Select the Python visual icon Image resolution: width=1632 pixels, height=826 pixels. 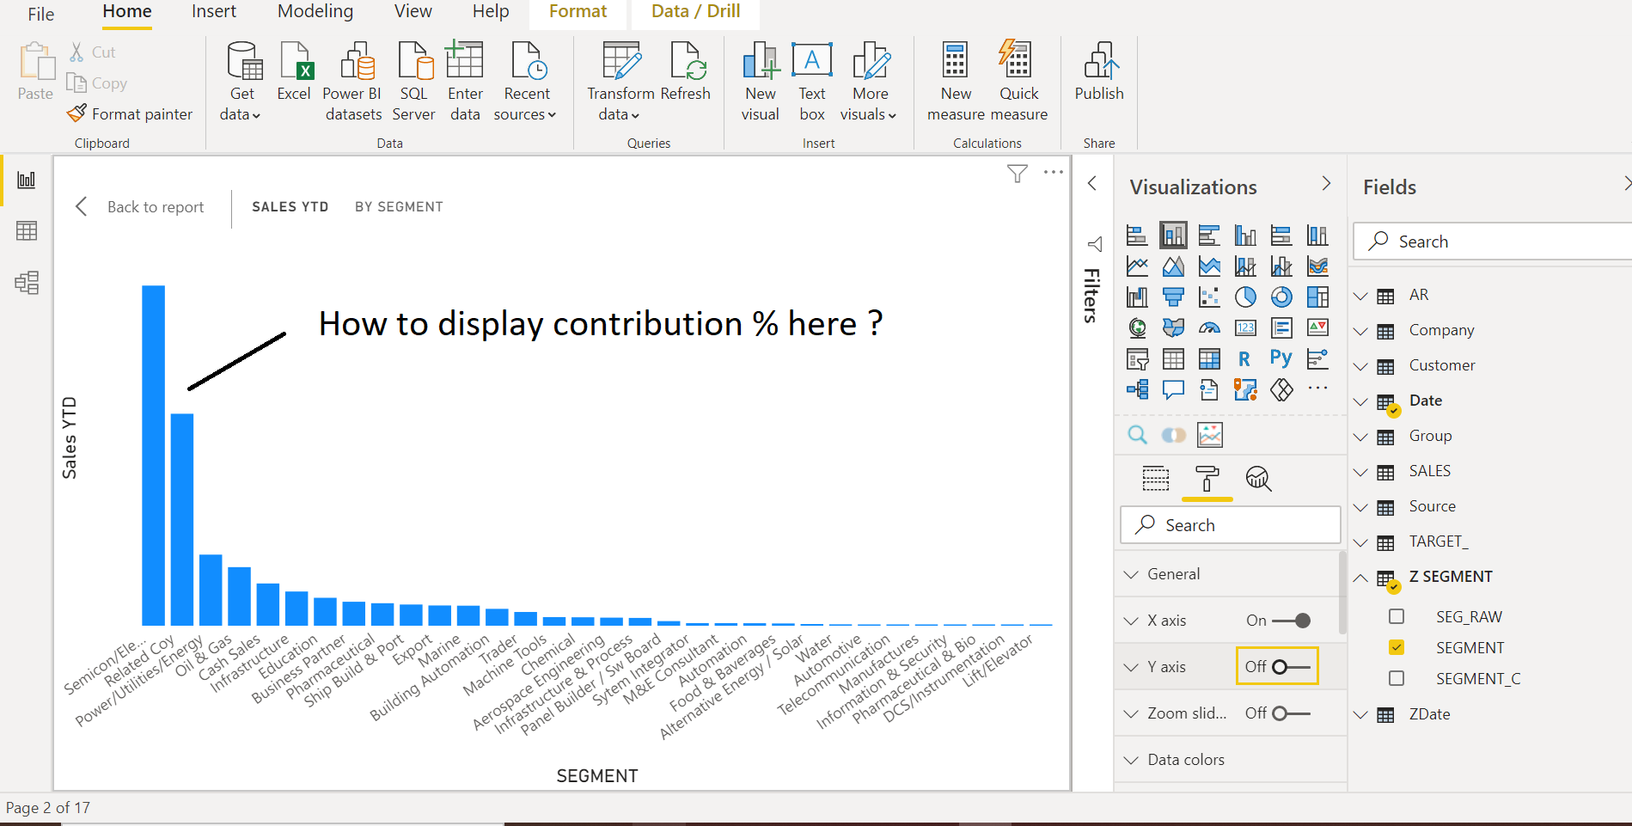pyautogui.click(x=1281, y=358)
